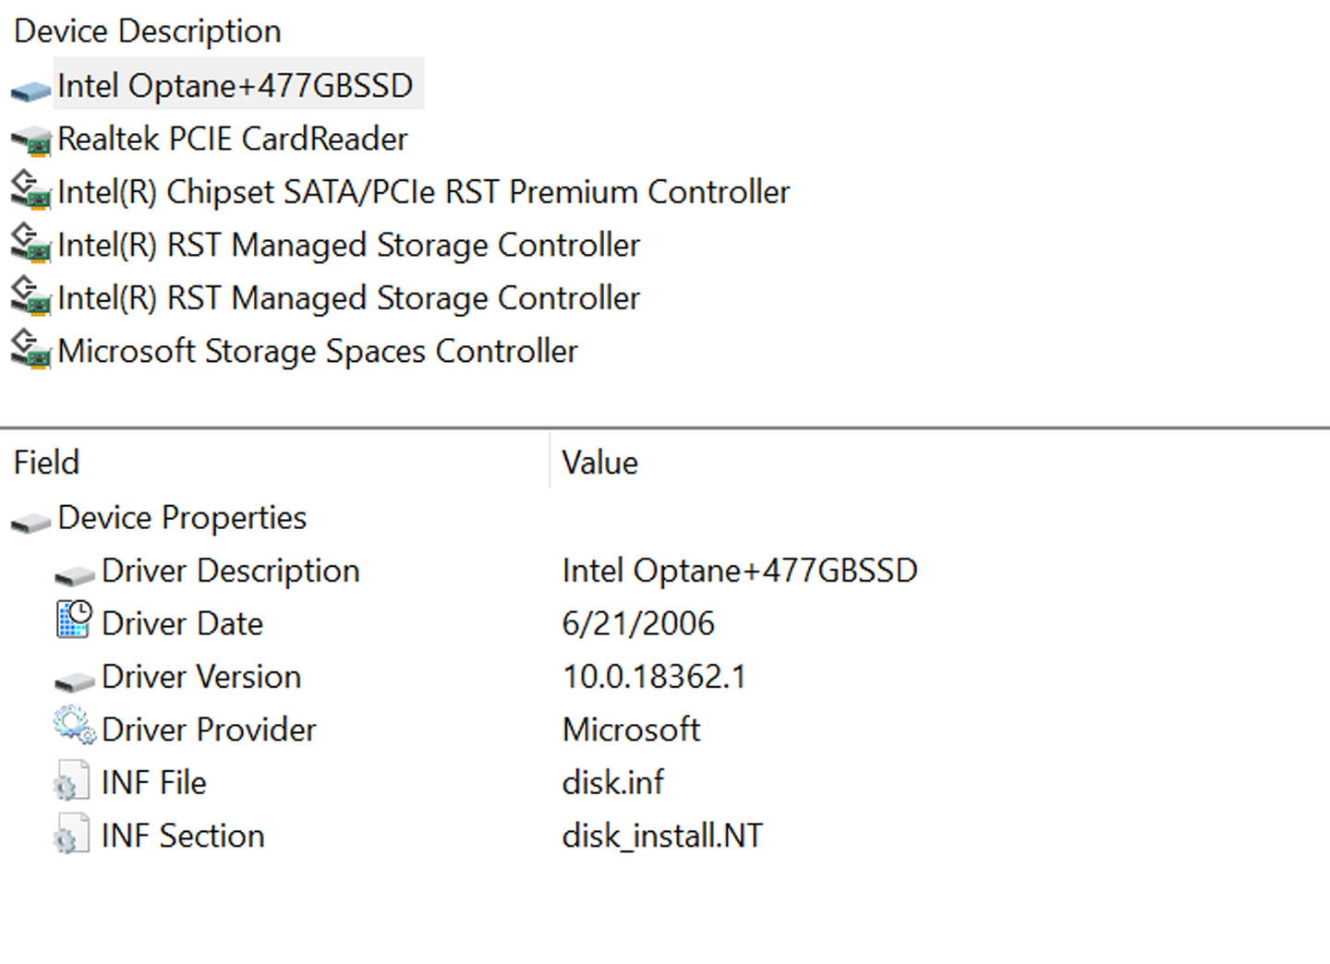Screen dimensions: 1330x964
Task: Click the file icon beside INF Section
Action: pos(72,834)
